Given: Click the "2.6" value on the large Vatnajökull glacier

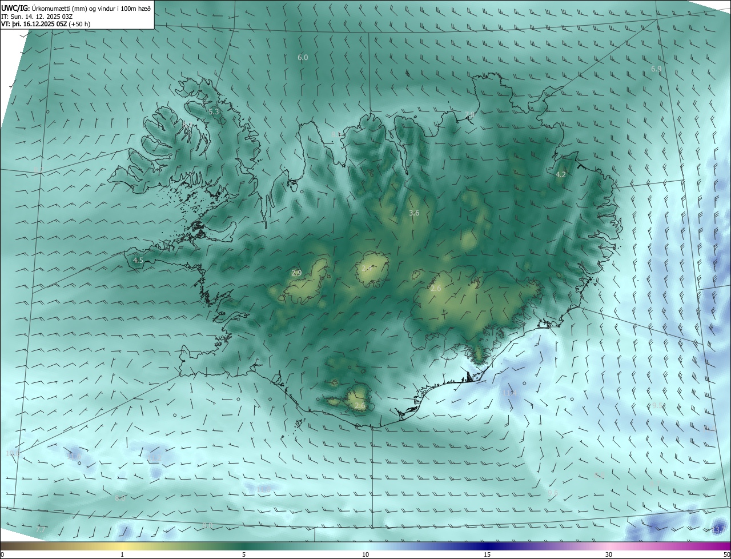Looking at the screenshot, I should point(436,289).
